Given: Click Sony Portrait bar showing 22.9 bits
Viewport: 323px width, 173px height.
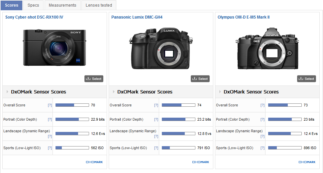Looking at the screenshot, I should [x=72, y=119].
